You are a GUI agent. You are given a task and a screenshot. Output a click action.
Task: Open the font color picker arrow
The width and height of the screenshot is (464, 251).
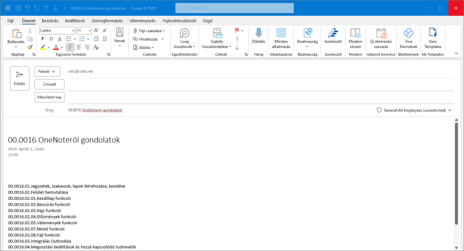pos(62,47)
